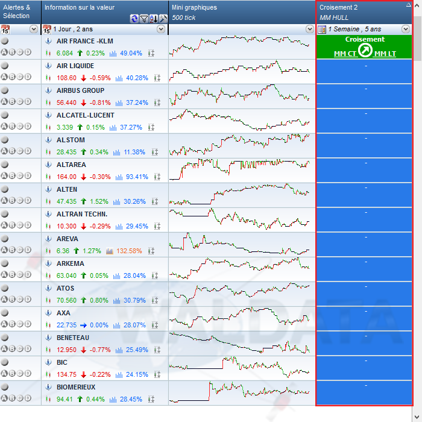422x422 pixels.
Task: Toggle alert bullet for AIR FRANCE -KLM
Action: (5, 41)
